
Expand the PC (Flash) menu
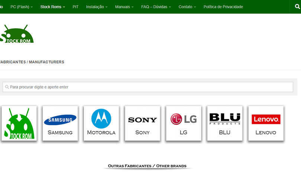click(x=22, y=7)
